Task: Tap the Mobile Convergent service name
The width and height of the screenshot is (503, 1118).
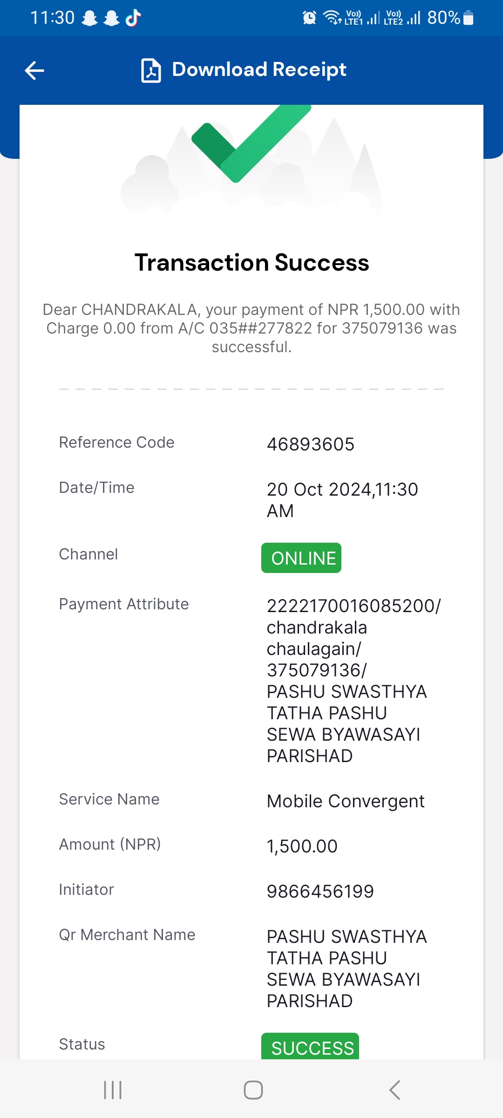Action: (x=346, y=801)
